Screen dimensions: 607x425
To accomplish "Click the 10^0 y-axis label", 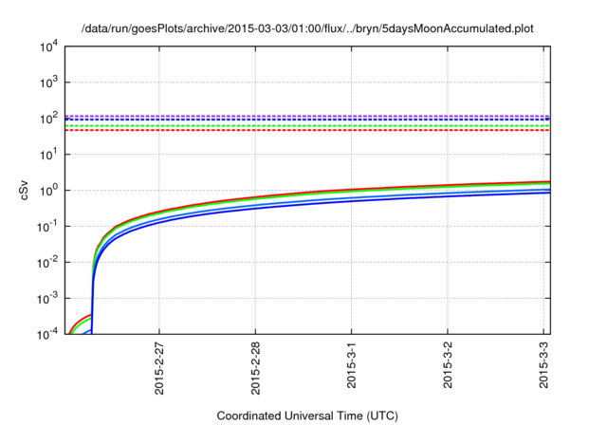I will pos(49,191).
